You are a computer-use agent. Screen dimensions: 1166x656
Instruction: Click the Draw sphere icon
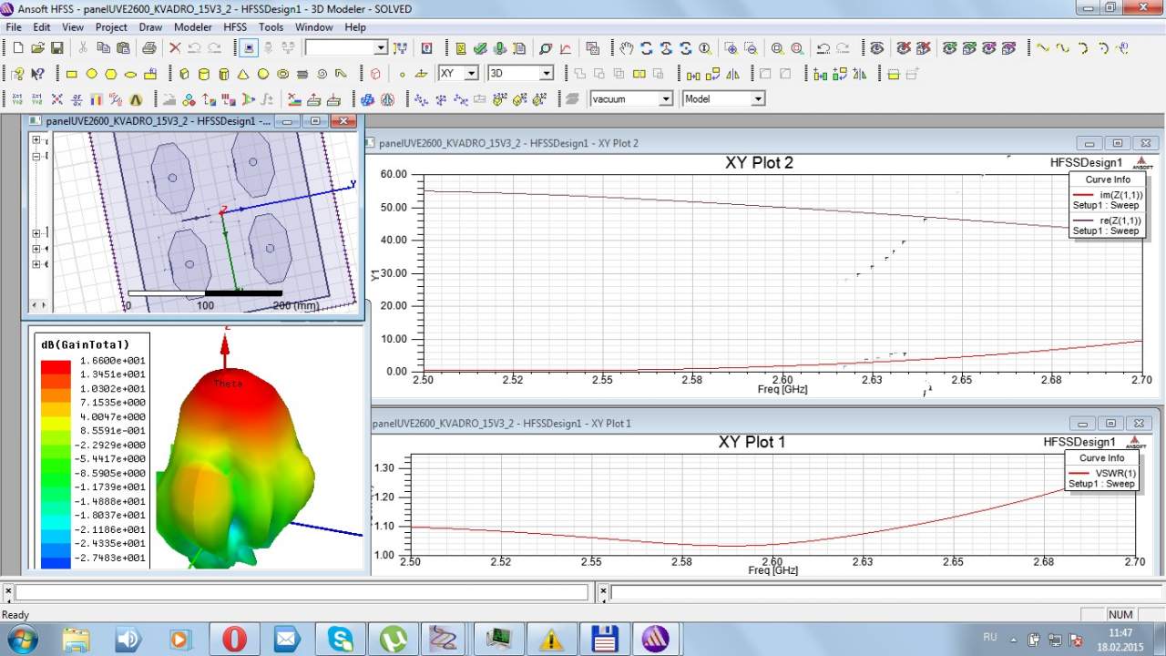click(x=263, y=74)
